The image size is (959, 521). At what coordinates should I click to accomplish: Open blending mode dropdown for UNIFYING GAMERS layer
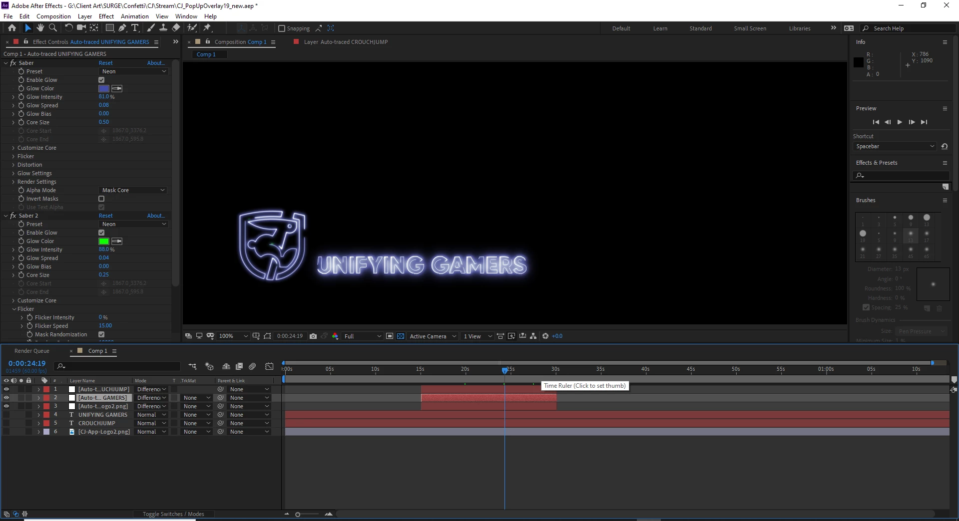click(151, 415)
